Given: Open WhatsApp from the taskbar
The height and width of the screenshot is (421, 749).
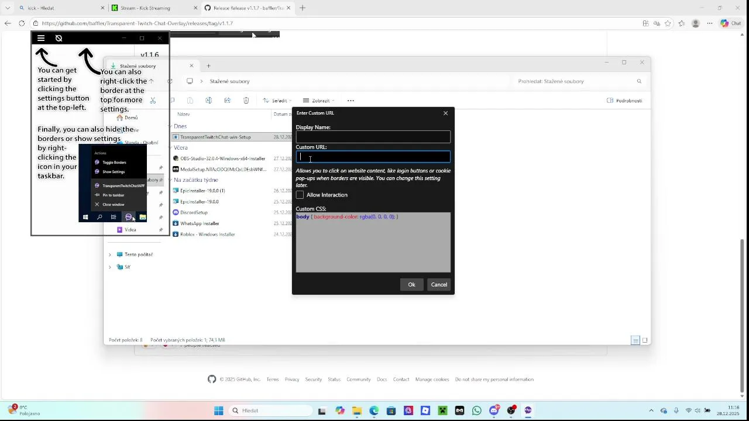Looking at the screenshot, I should click(477, 410).
